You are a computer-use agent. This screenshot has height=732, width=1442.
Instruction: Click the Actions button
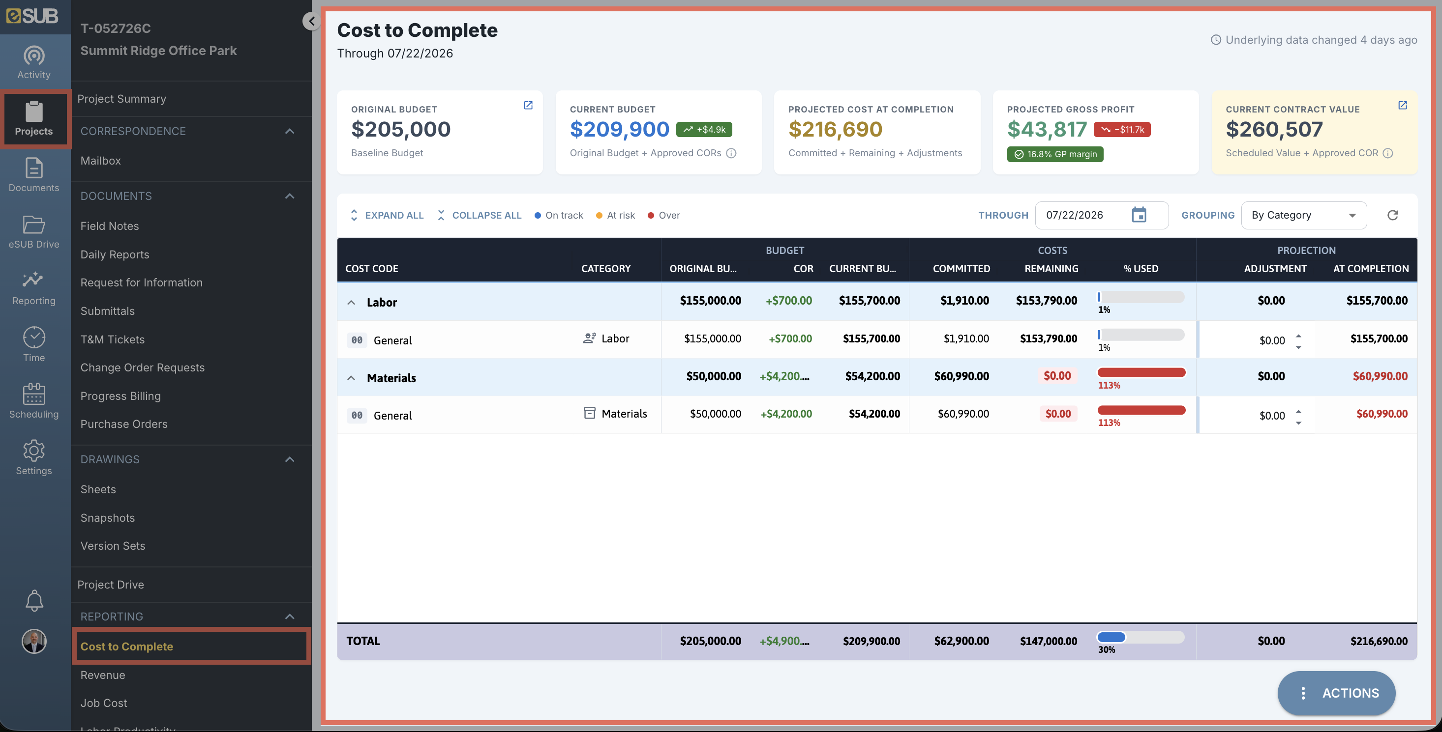[1336, 693]
